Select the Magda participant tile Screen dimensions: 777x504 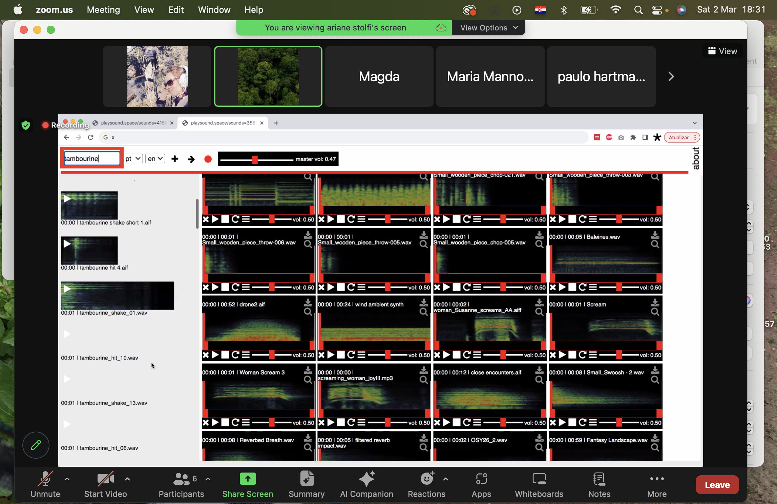[x=379, y=77]
